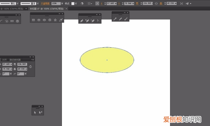Image resolution: width=210 pixels, height=126 pixels.
Task: Select the Add Anchor Point tool
Action: click(87, 21)
